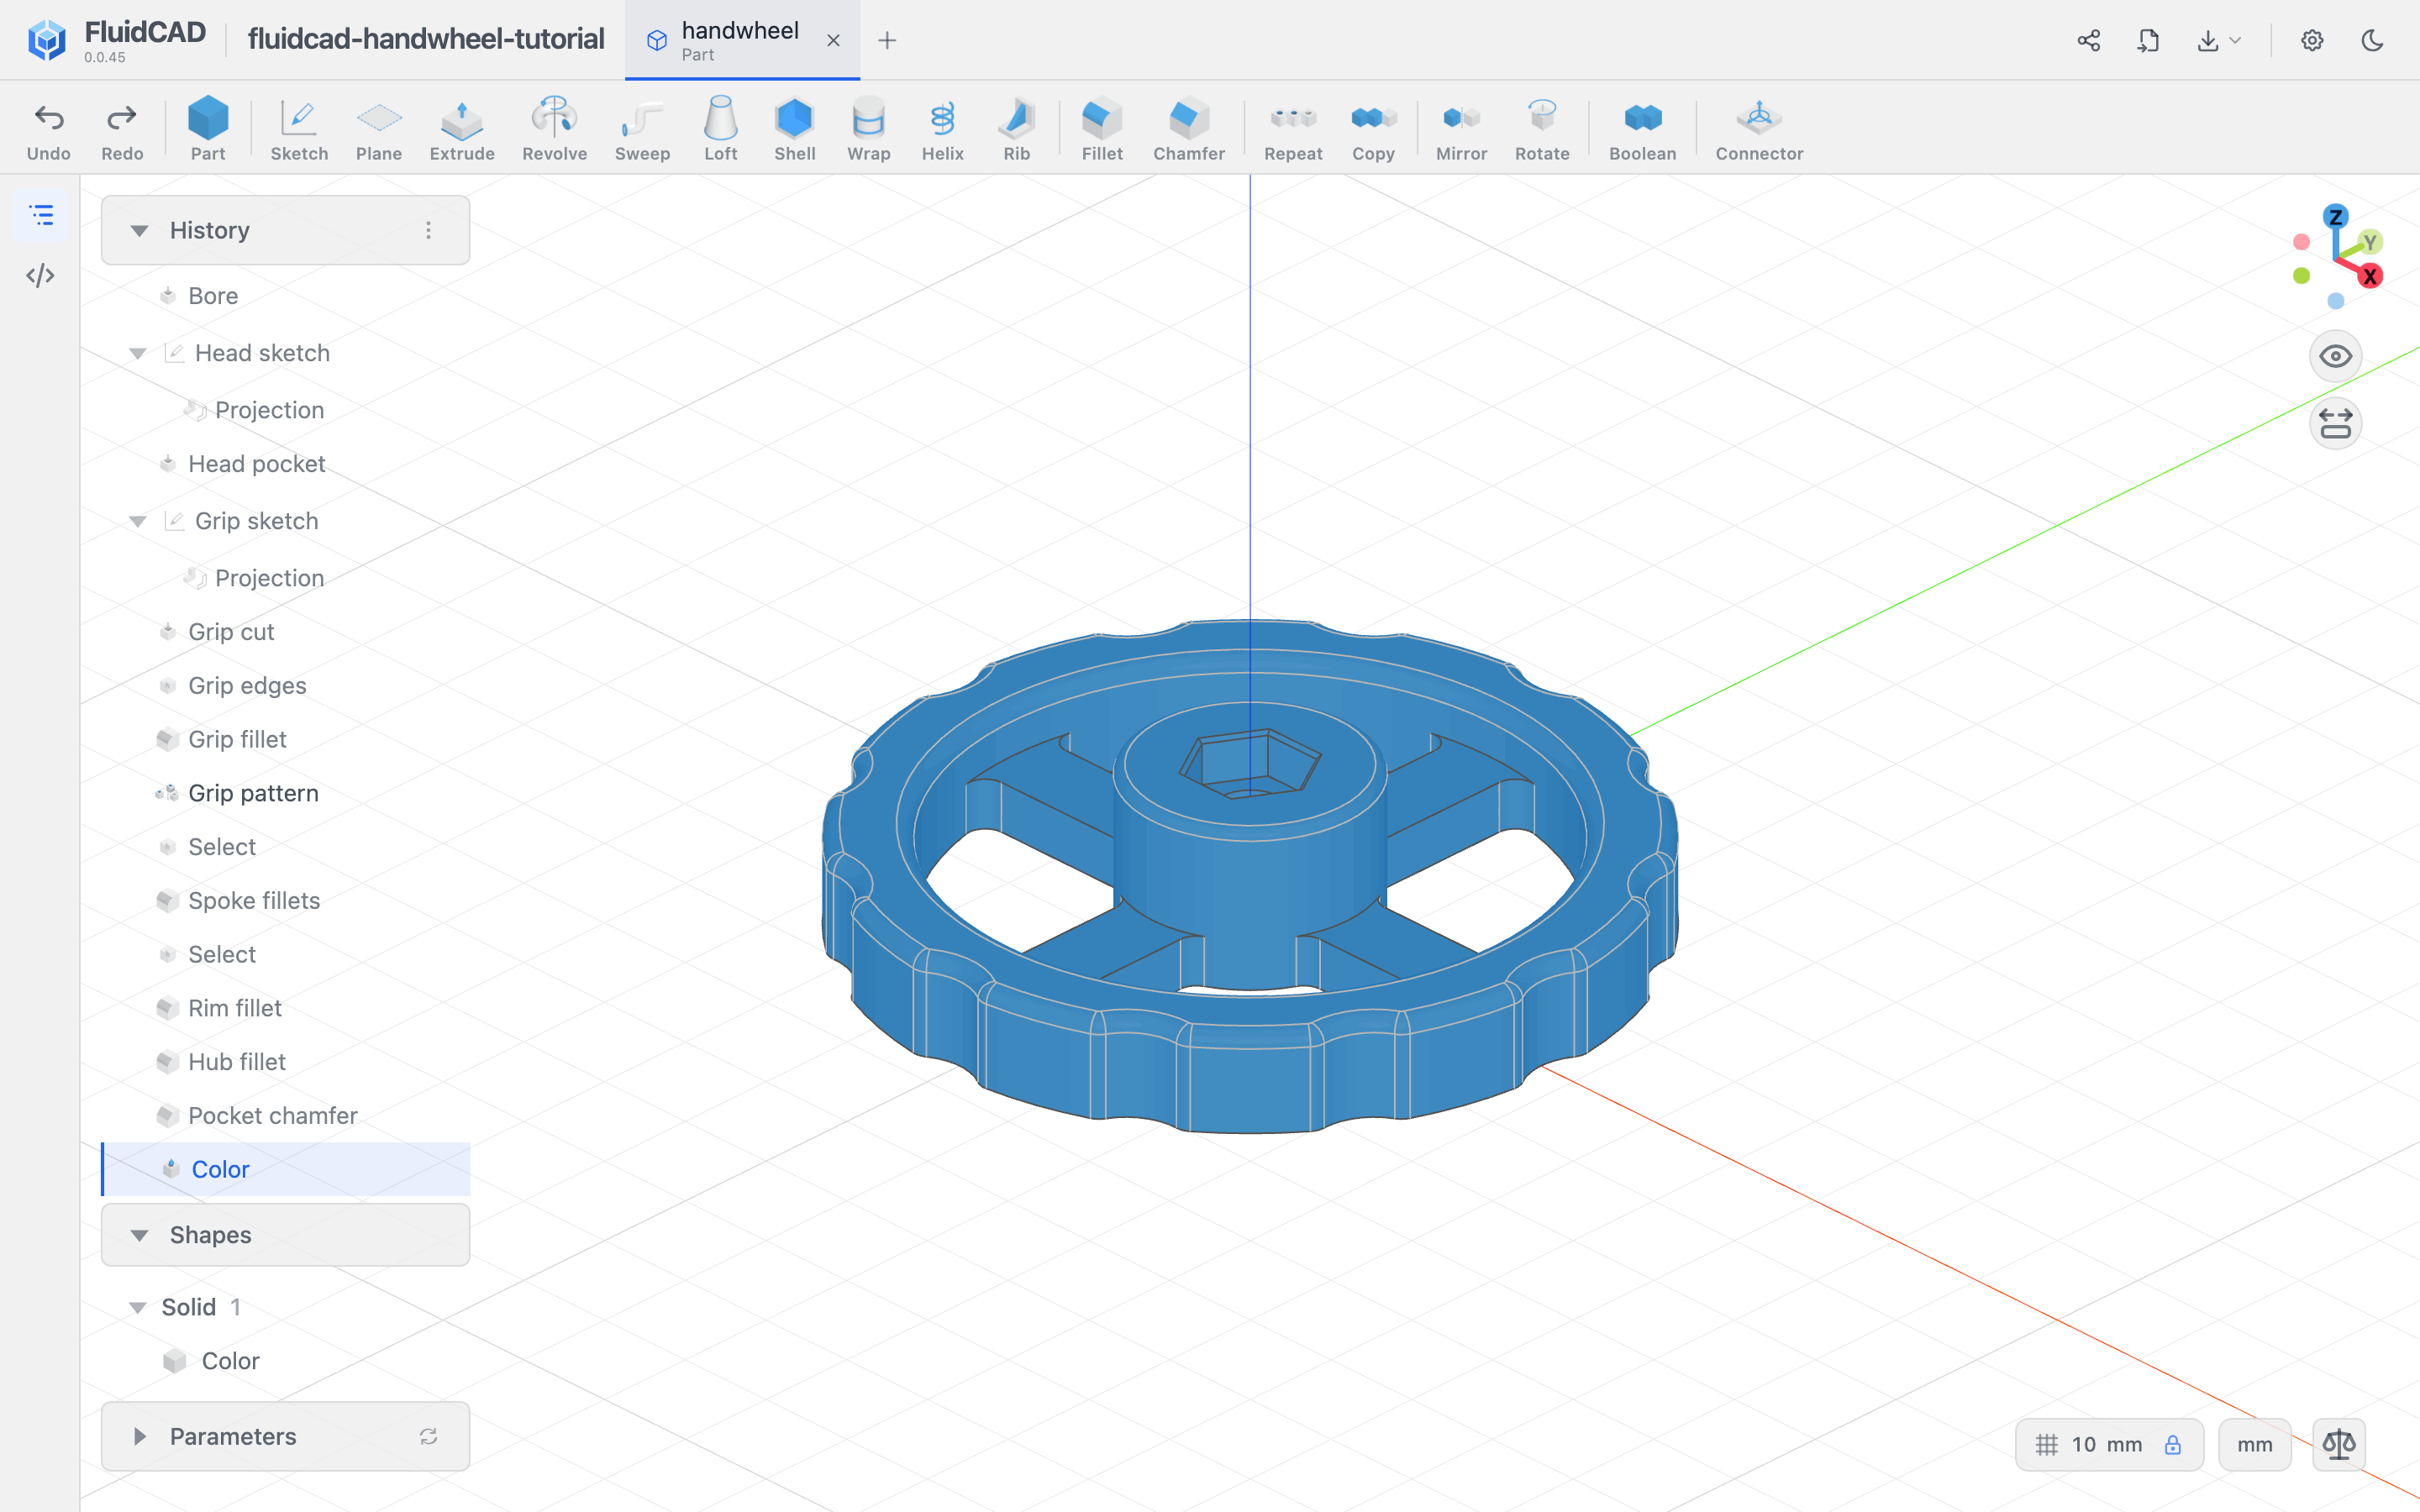Collapse the Grip sketch tree item
The width and height of the screenshot is (2420, 1512).
pos(138,521)
